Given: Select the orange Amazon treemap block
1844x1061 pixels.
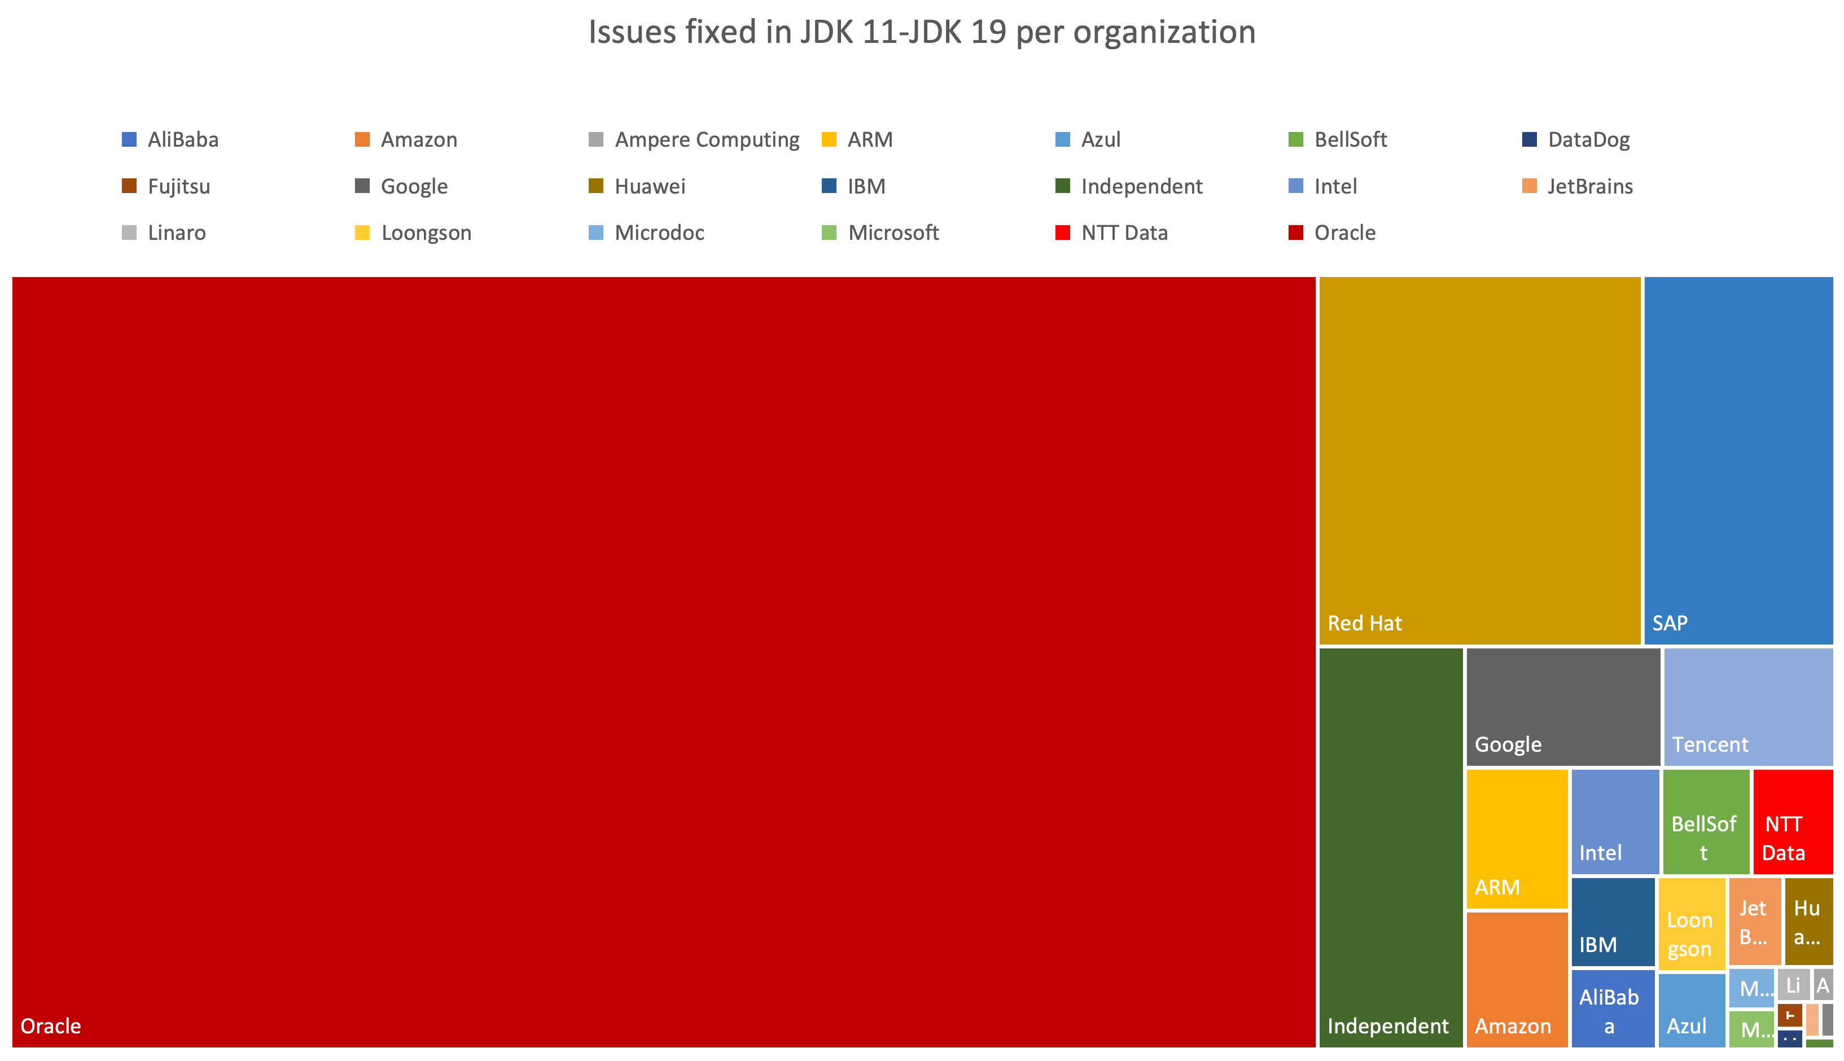Looking at the screenshot, I should tap(1517, 980).
